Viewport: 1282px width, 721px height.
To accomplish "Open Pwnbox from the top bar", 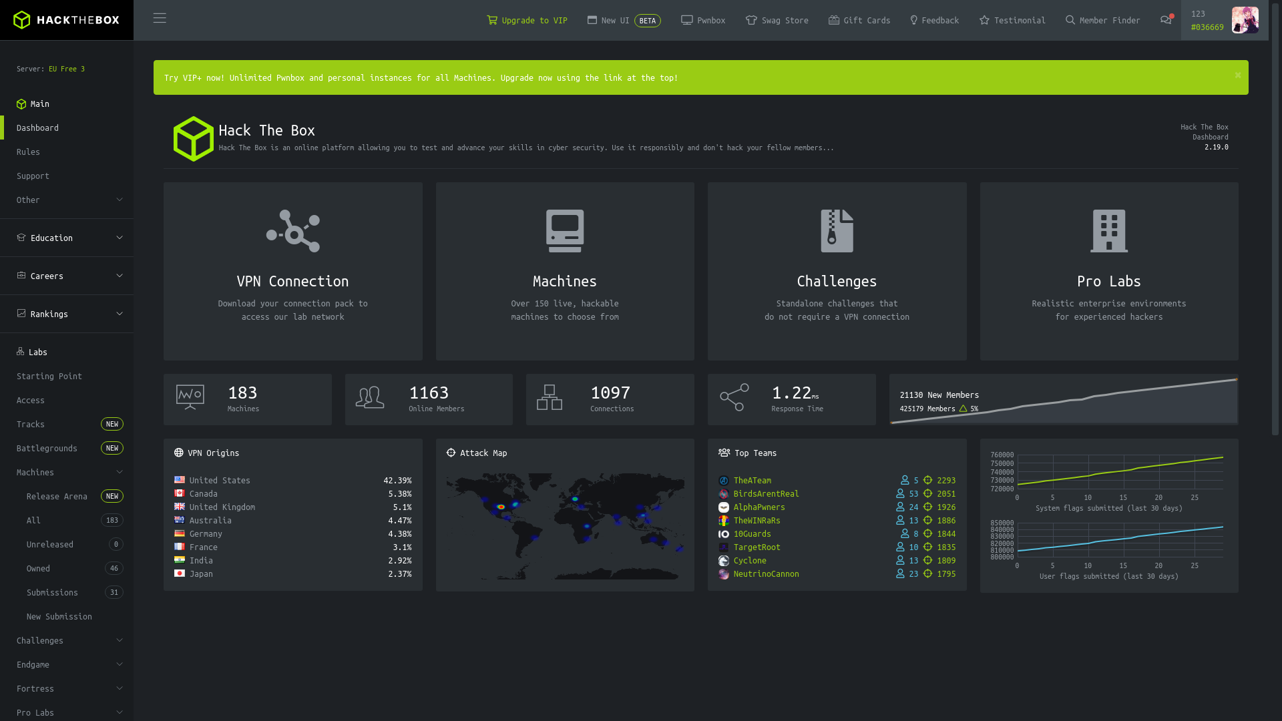I will pyautogui.click(x=703, y=20).
